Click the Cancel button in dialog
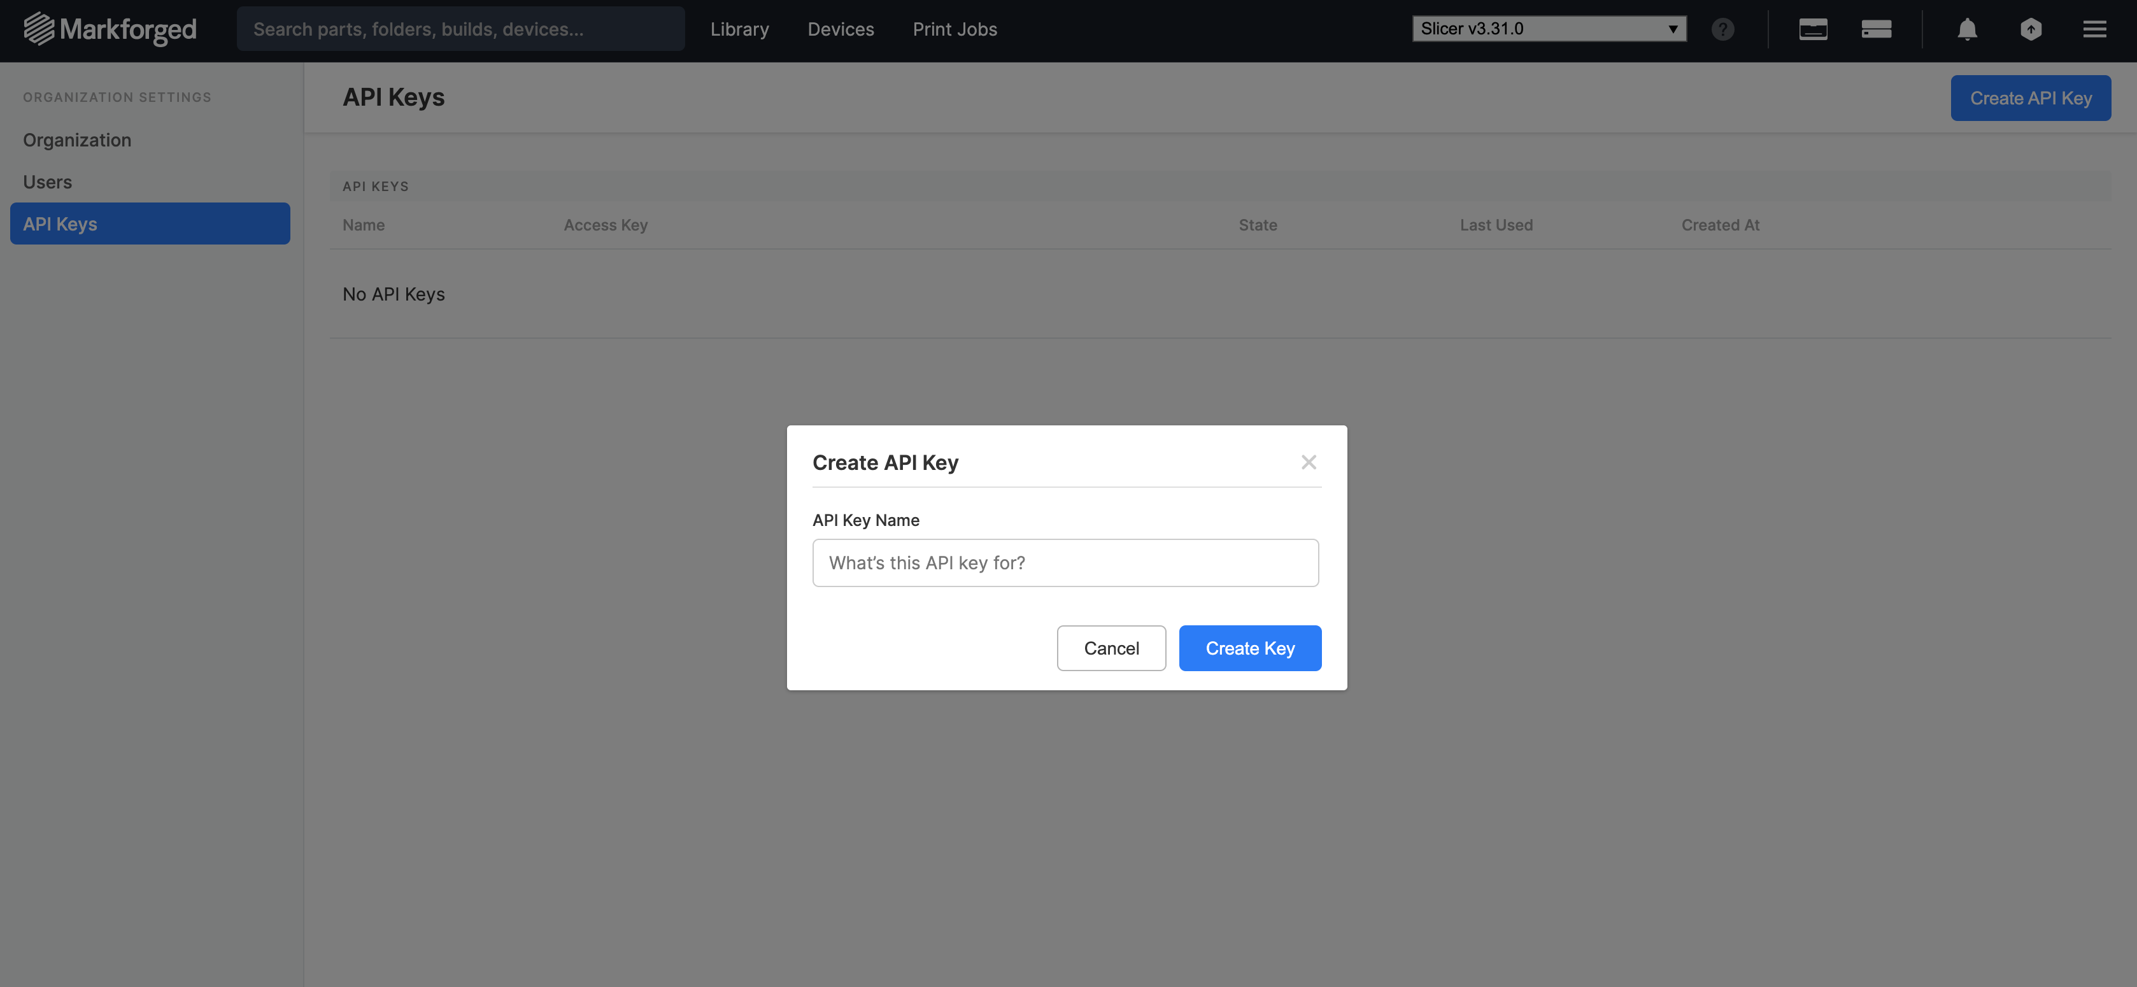Image resolution: width=2137 pixels, height=987 pixels. [1111, 648]
